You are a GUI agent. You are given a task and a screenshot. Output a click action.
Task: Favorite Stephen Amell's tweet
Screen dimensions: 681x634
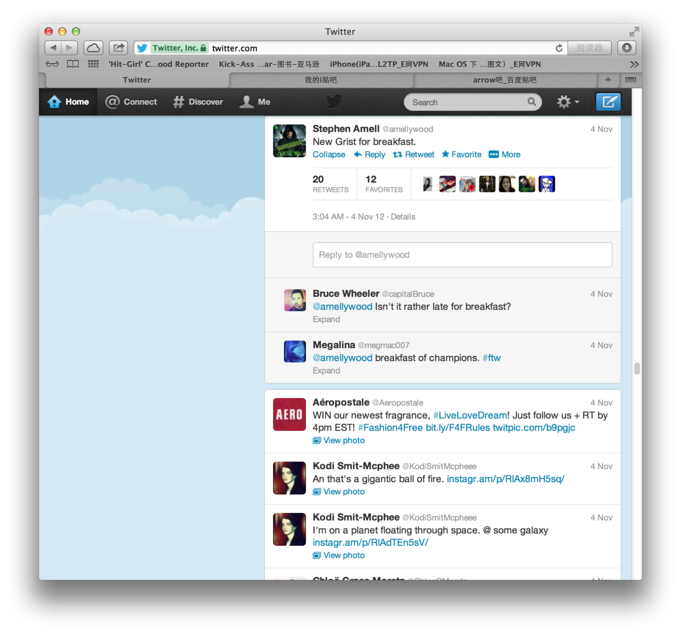461,154
